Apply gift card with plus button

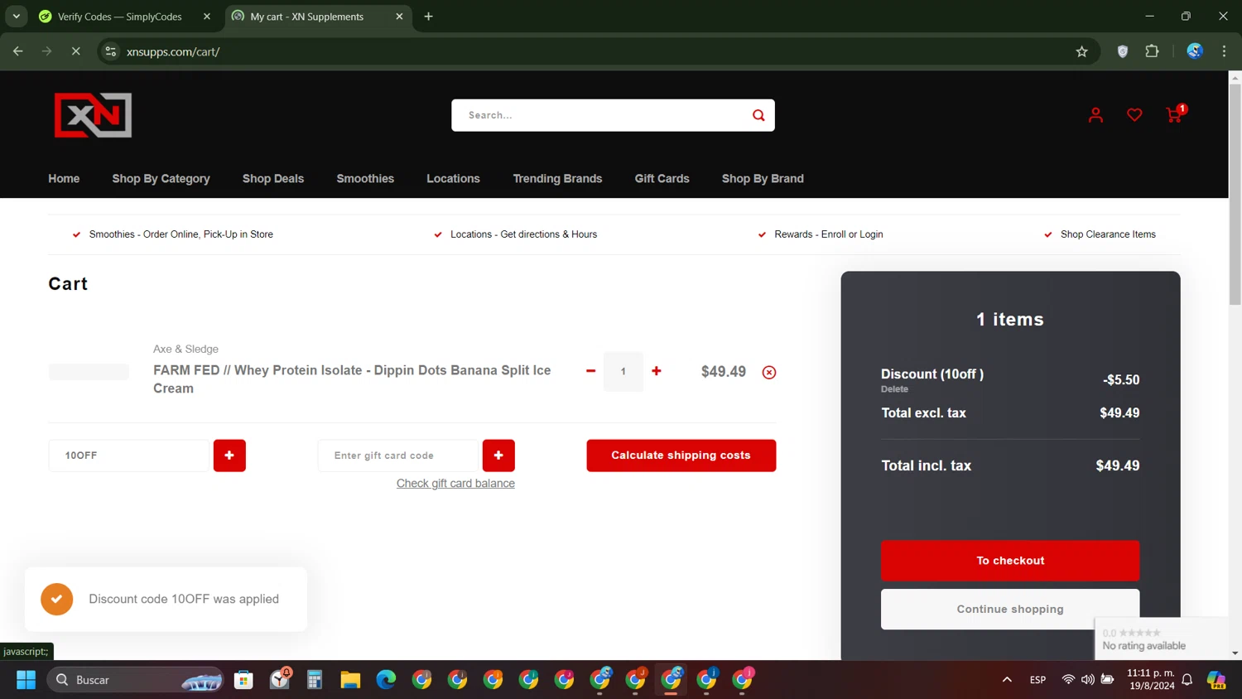pyautogui.click(x=498, y=456)
